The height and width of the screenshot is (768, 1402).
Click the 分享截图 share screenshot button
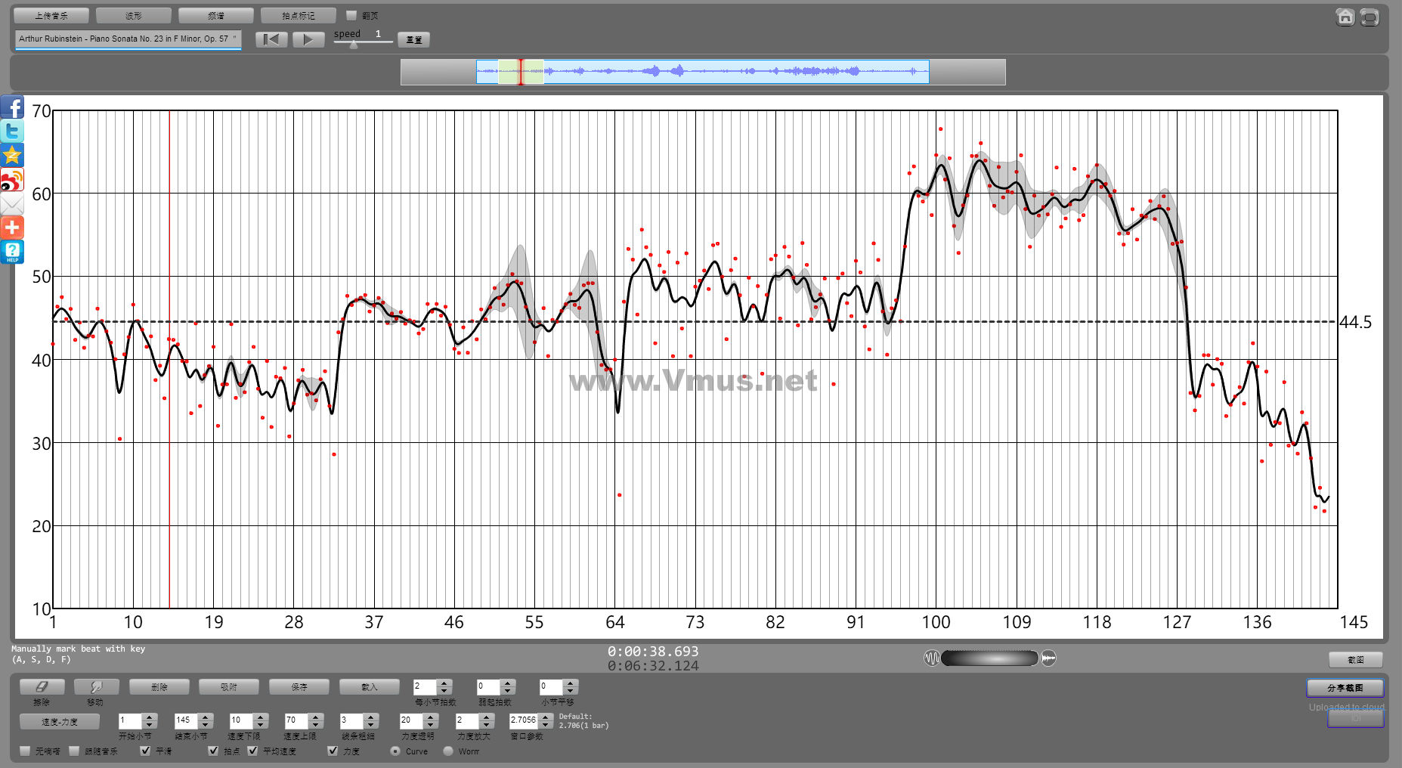coord(1345,687)
